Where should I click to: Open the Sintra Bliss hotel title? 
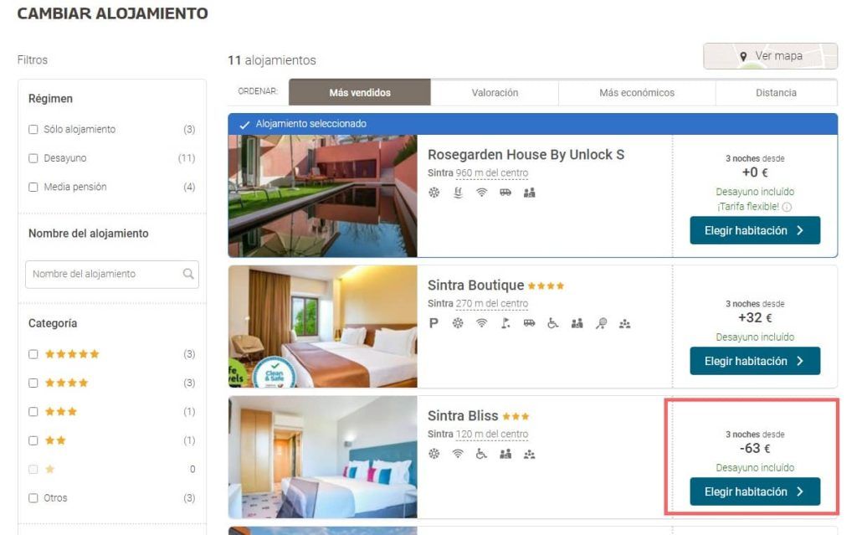coord(463,416)
